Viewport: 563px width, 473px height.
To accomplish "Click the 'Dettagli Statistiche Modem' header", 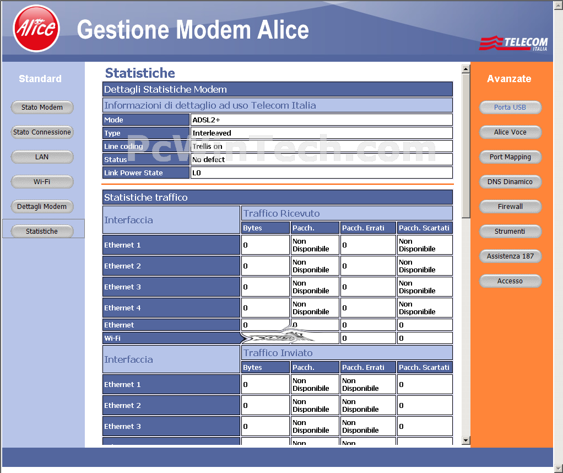I will pos(278,89).
